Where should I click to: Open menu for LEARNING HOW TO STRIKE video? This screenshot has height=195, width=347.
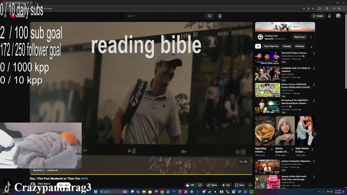point(314,69)
